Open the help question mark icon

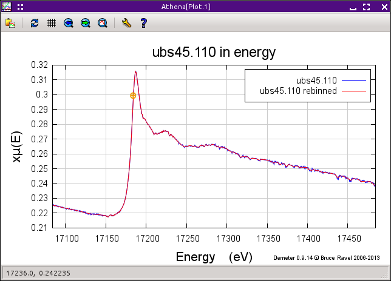pos(144,23)
